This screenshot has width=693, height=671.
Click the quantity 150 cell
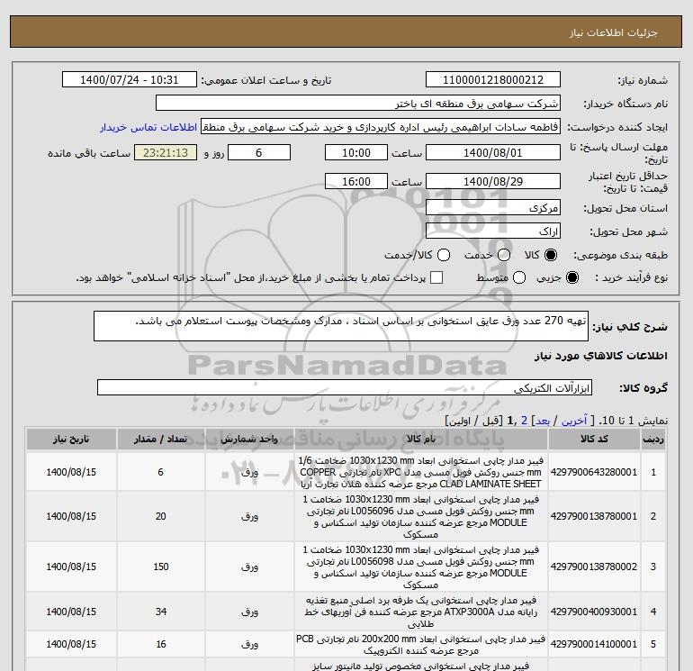[x=161, y=567]
